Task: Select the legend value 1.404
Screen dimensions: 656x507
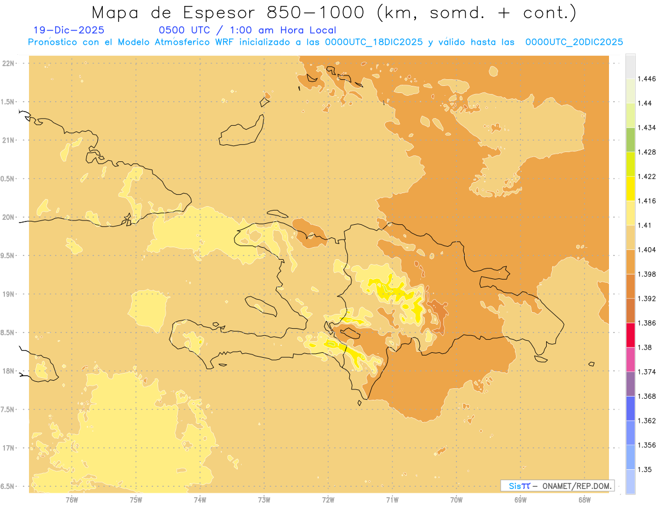Action: pyautogui.click(x=647, y=250)
